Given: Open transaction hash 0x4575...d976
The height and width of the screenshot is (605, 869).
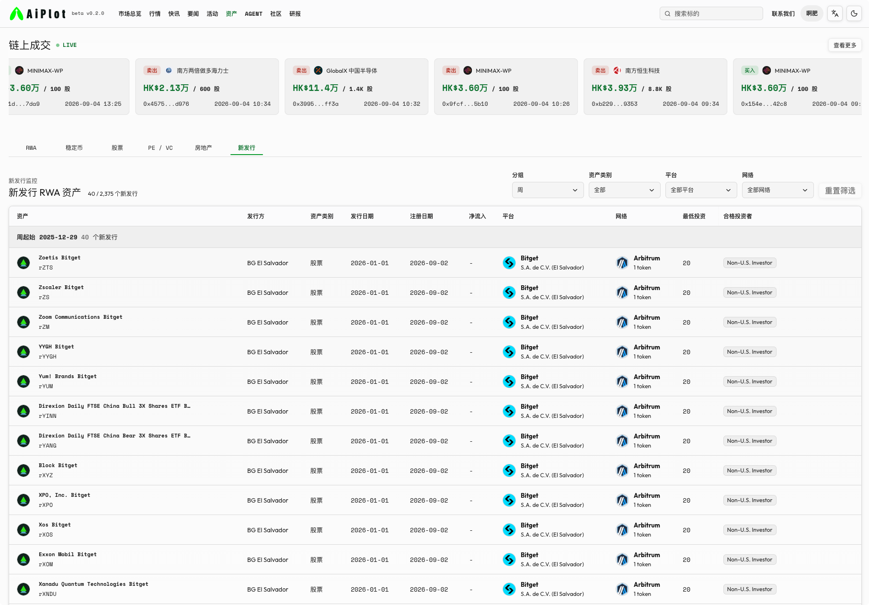Looking at the screenshot, I should pyautogui.click(x=166, y=104).
